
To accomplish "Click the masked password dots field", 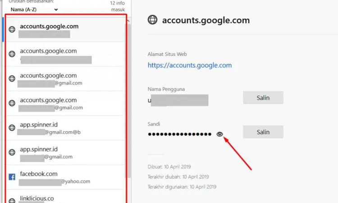I will pyautogui.click(x=179, y=134).
